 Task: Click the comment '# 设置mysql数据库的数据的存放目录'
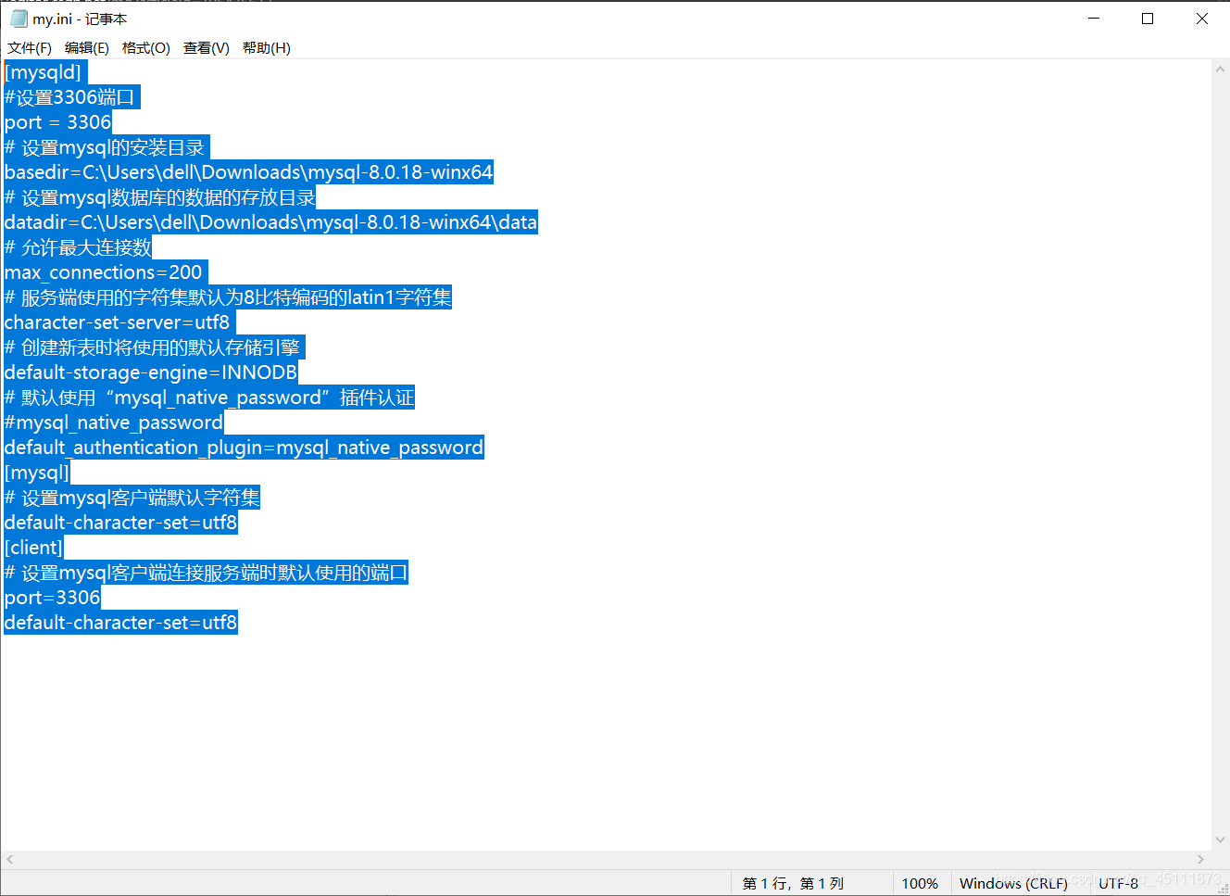[x=159, y=197]
